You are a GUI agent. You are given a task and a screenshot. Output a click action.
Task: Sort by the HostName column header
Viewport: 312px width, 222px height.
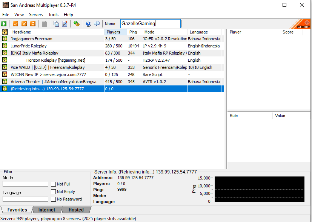coord(57,32)
